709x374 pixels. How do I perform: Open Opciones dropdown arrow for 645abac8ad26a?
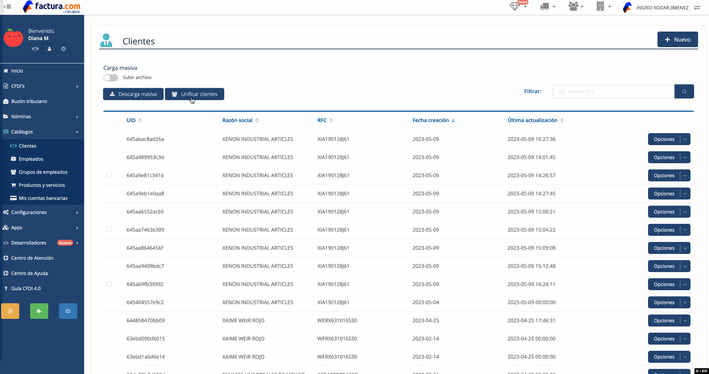click(x=685, y=139)
